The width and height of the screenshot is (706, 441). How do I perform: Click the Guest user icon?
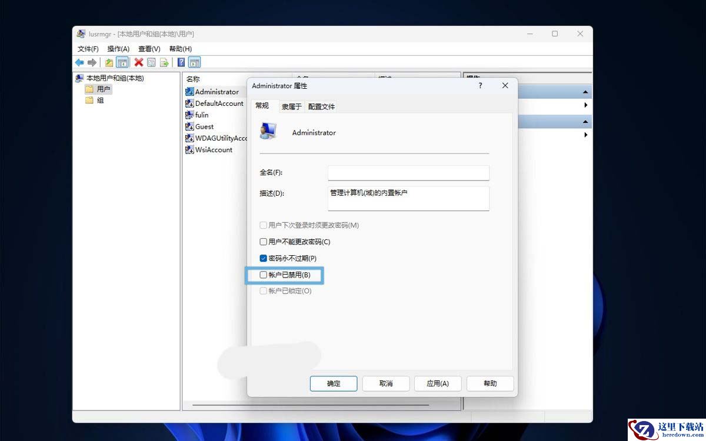pos(189,126)
